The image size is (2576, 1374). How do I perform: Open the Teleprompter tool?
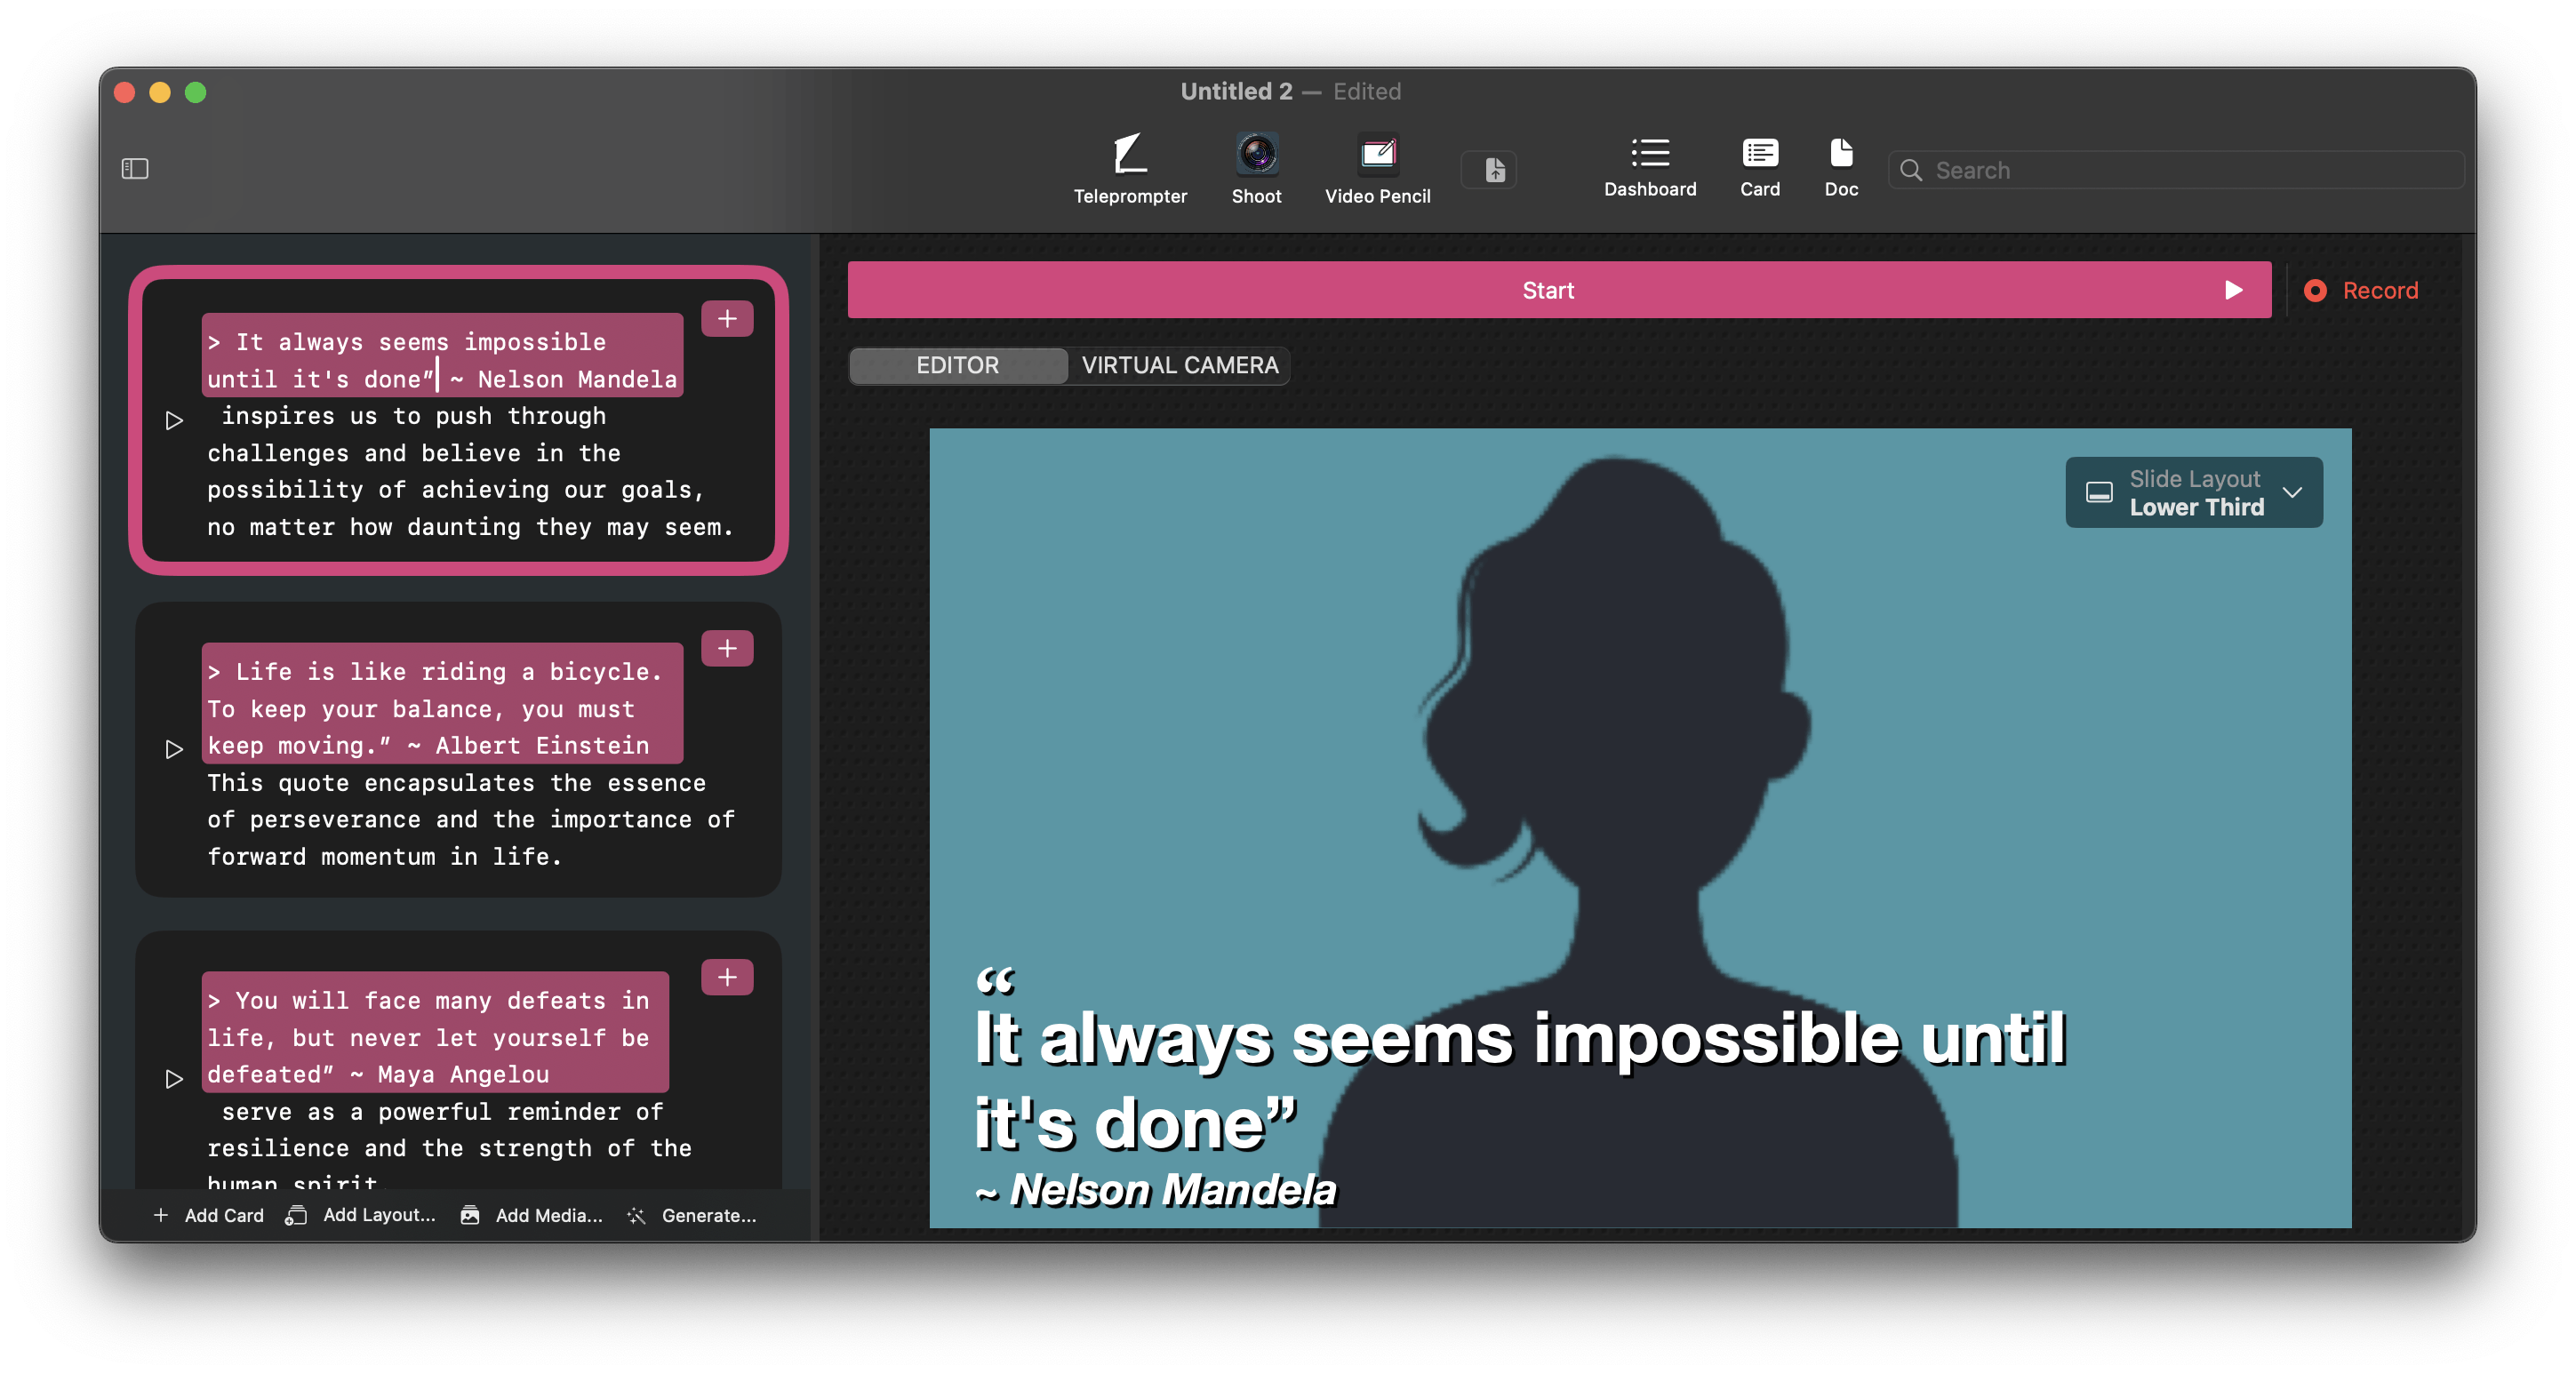click(1129, 168)
